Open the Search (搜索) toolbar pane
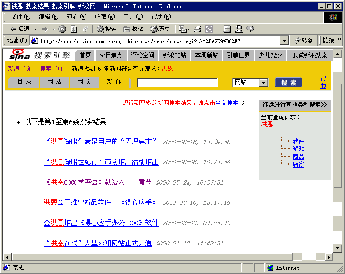This screenshot has height=274, width=345. (x=106, y=29)
